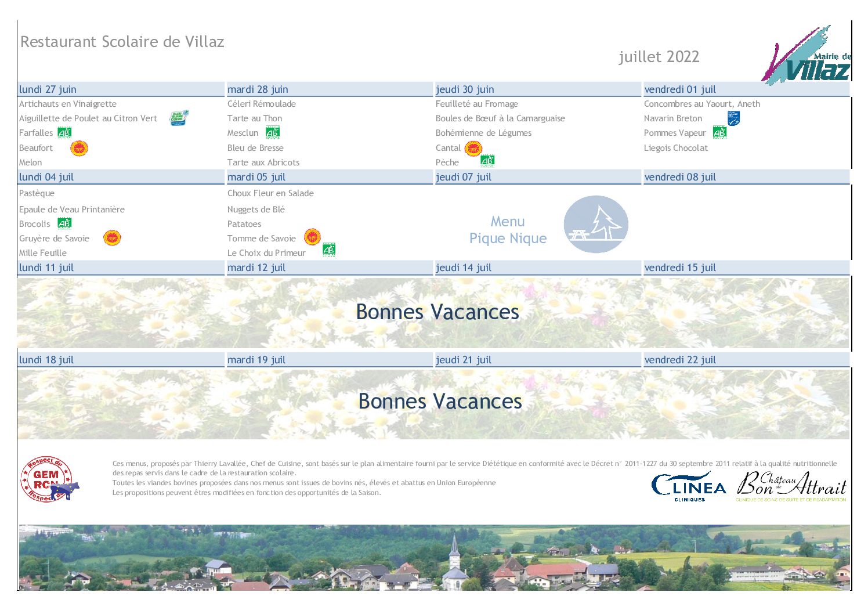Click Tarte au Thon
The height and width of the screenshot is (614, 868).
(x=255, y=118)
